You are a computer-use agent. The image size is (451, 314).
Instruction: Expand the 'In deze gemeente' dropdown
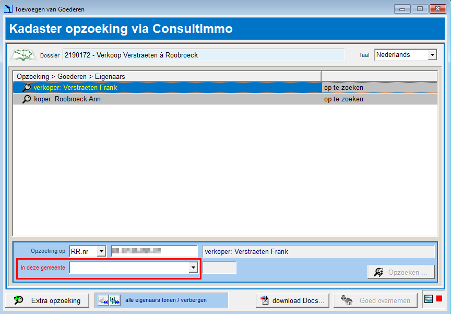click(193, 268)
